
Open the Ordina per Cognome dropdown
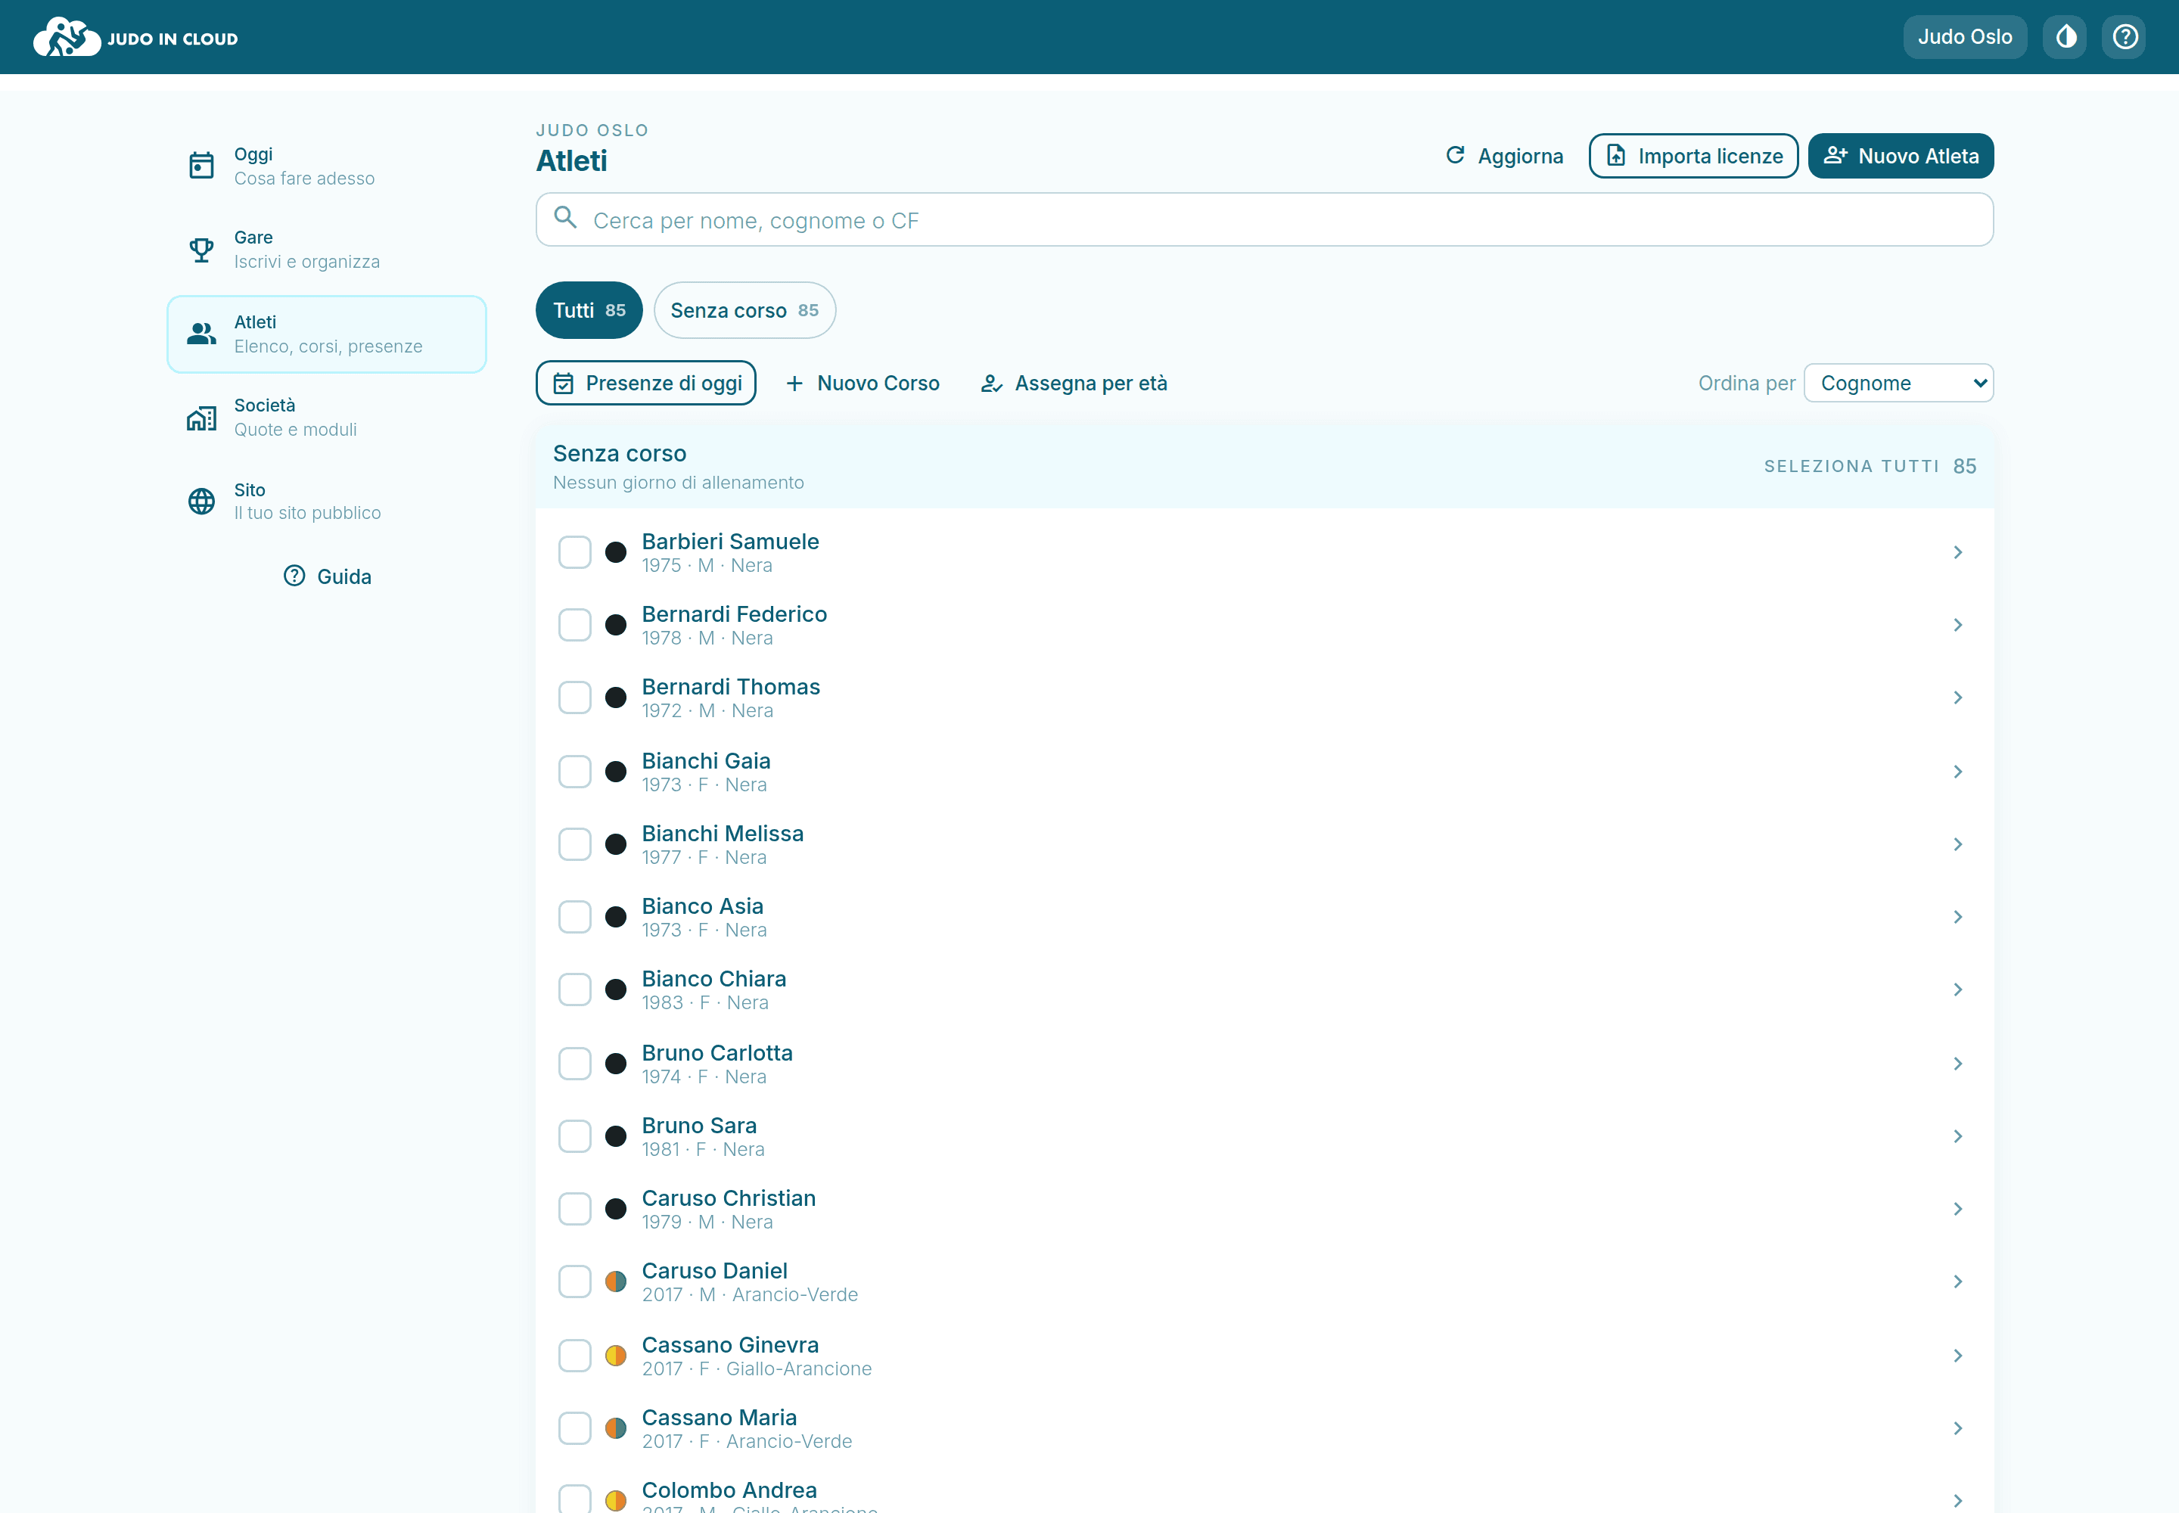tap(1898, 383)
